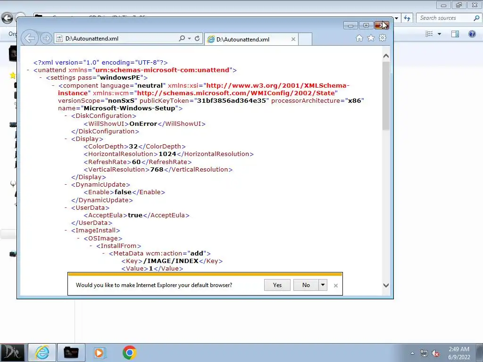The image size is (483, 362).
Task: Open a new blank tab in IE
Action: [x=305, y=39]
